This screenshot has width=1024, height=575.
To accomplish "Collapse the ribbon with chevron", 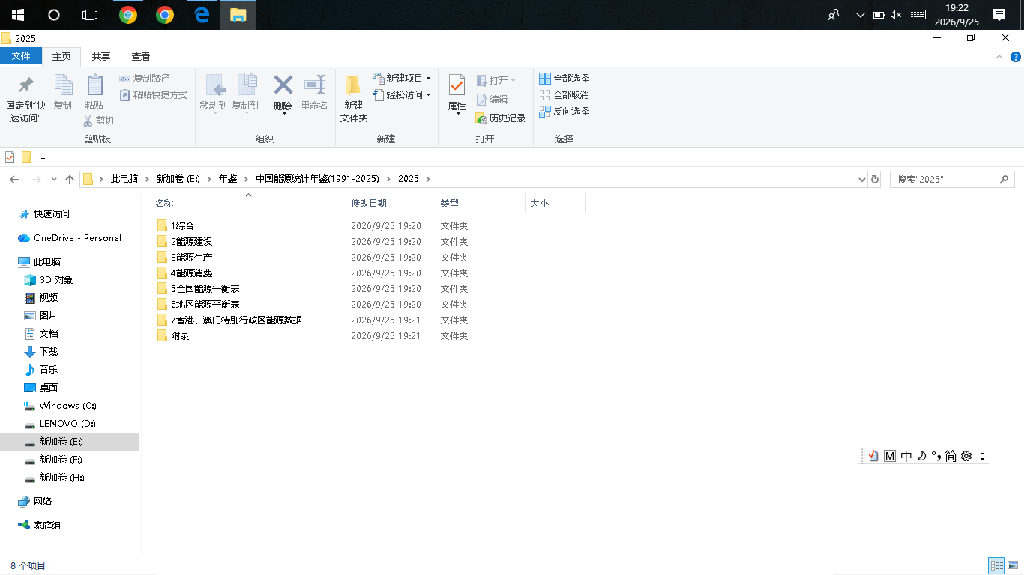I will pyautogui.click(x=999, y=57).
